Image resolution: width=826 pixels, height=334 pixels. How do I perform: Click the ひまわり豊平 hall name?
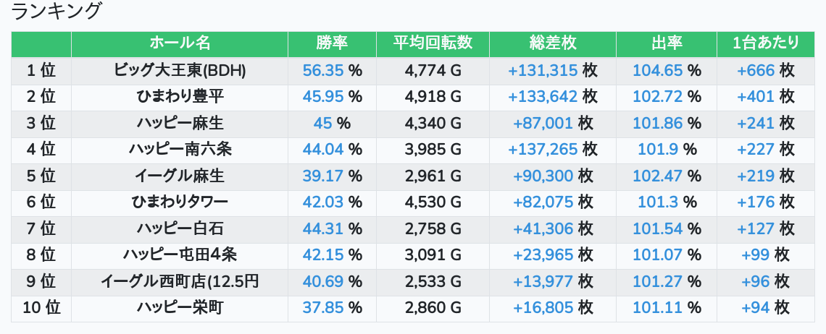180,96
